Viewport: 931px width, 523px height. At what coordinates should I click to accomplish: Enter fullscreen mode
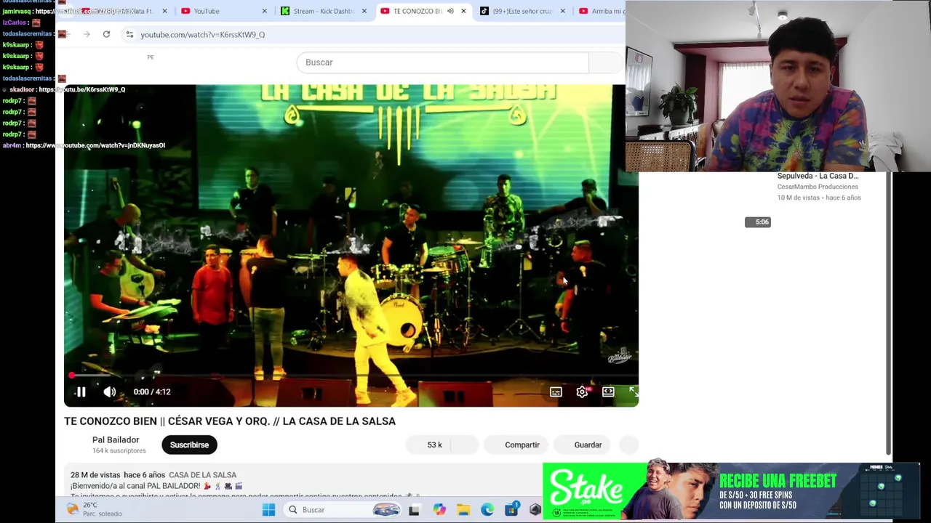(x=633, y=392)
